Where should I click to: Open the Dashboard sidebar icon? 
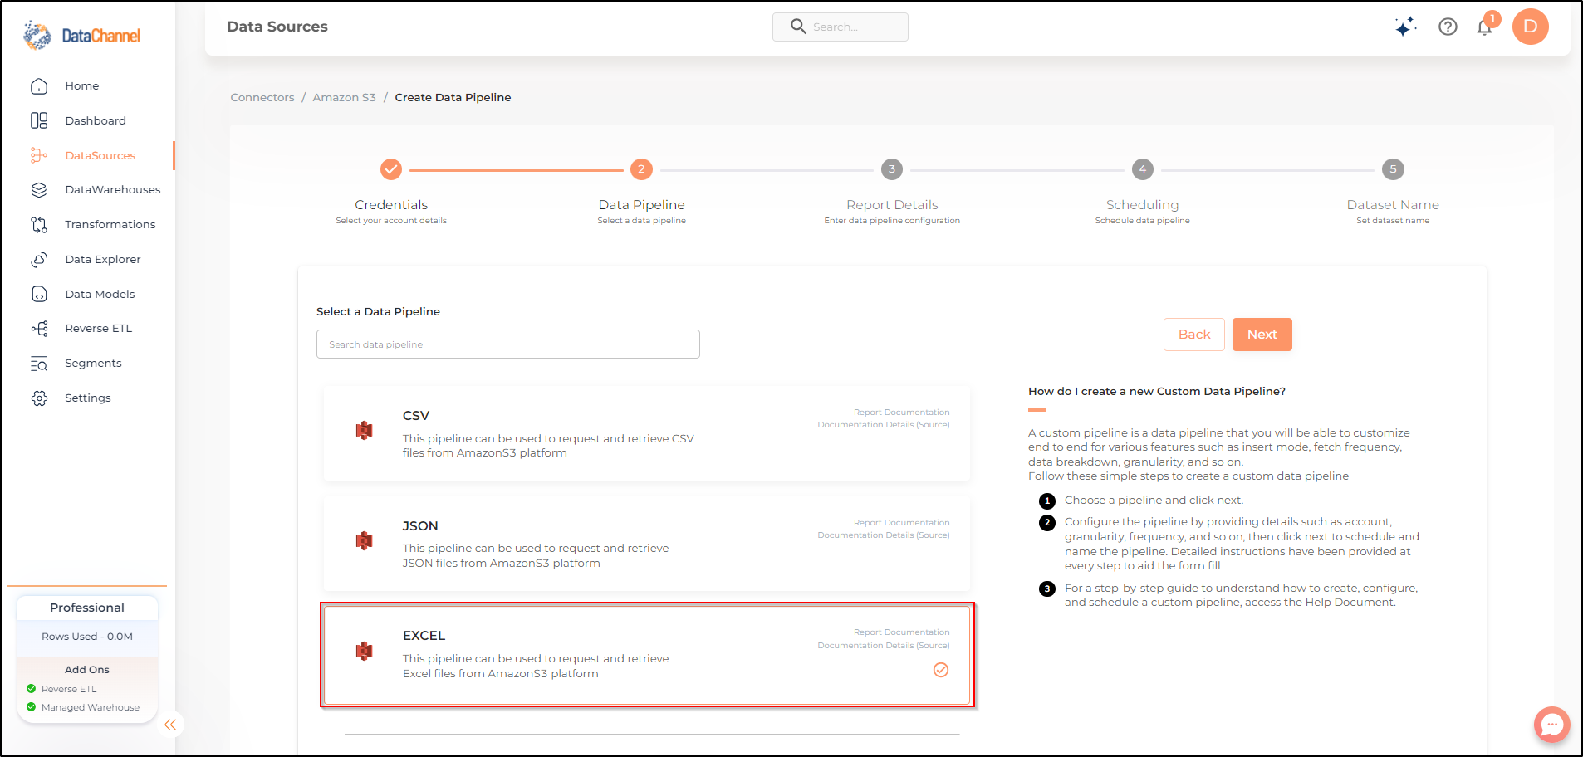click(x=39, y=120)
